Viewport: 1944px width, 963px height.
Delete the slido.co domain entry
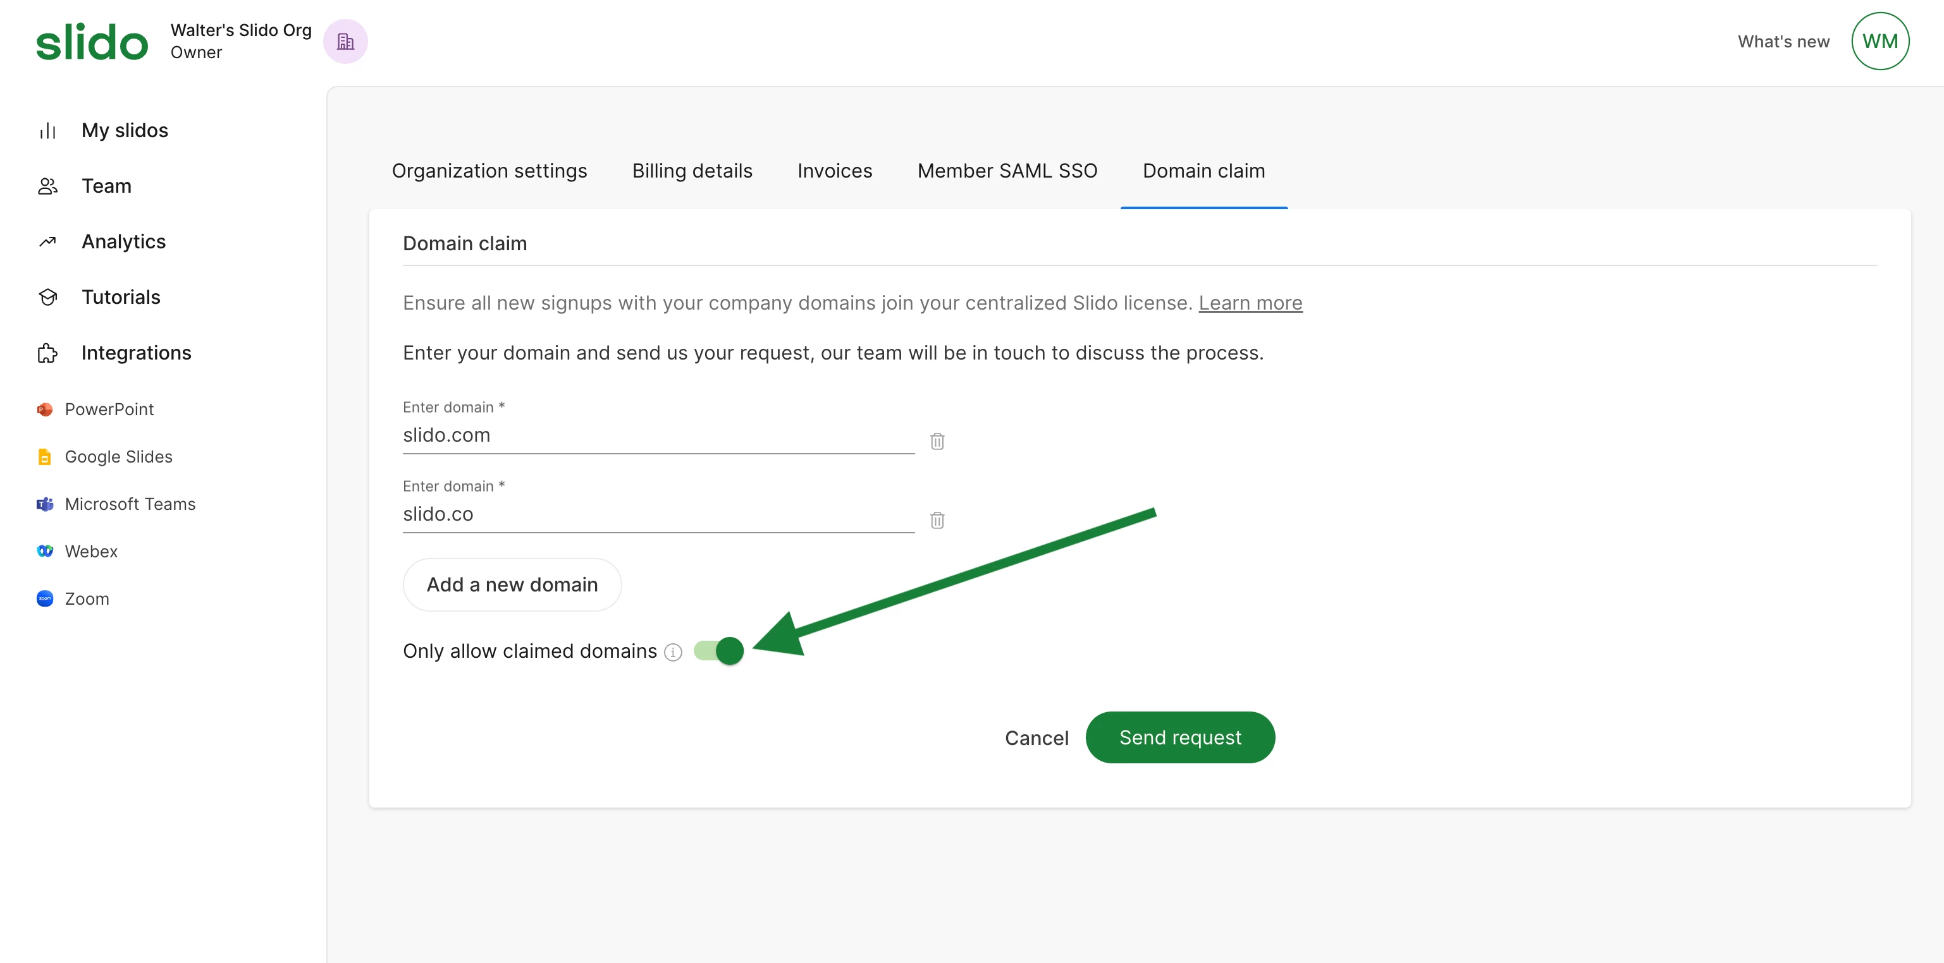click(937, 520)
